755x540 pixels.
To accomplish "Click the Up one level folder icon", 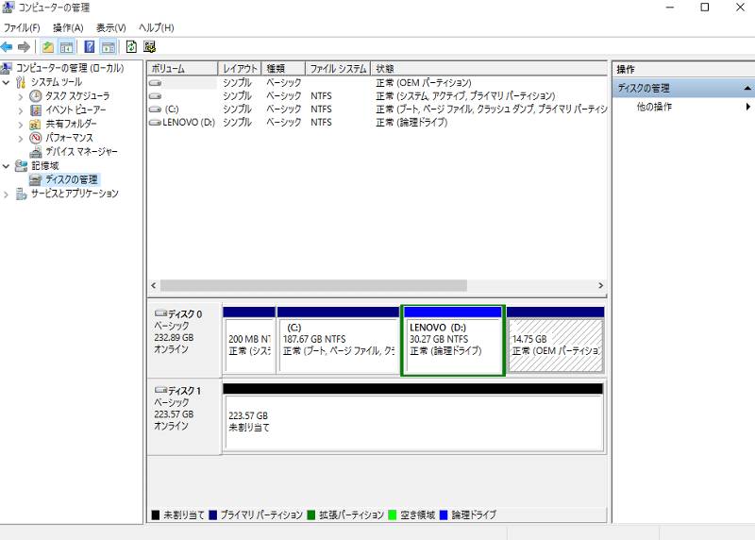I will pos(48,46).
